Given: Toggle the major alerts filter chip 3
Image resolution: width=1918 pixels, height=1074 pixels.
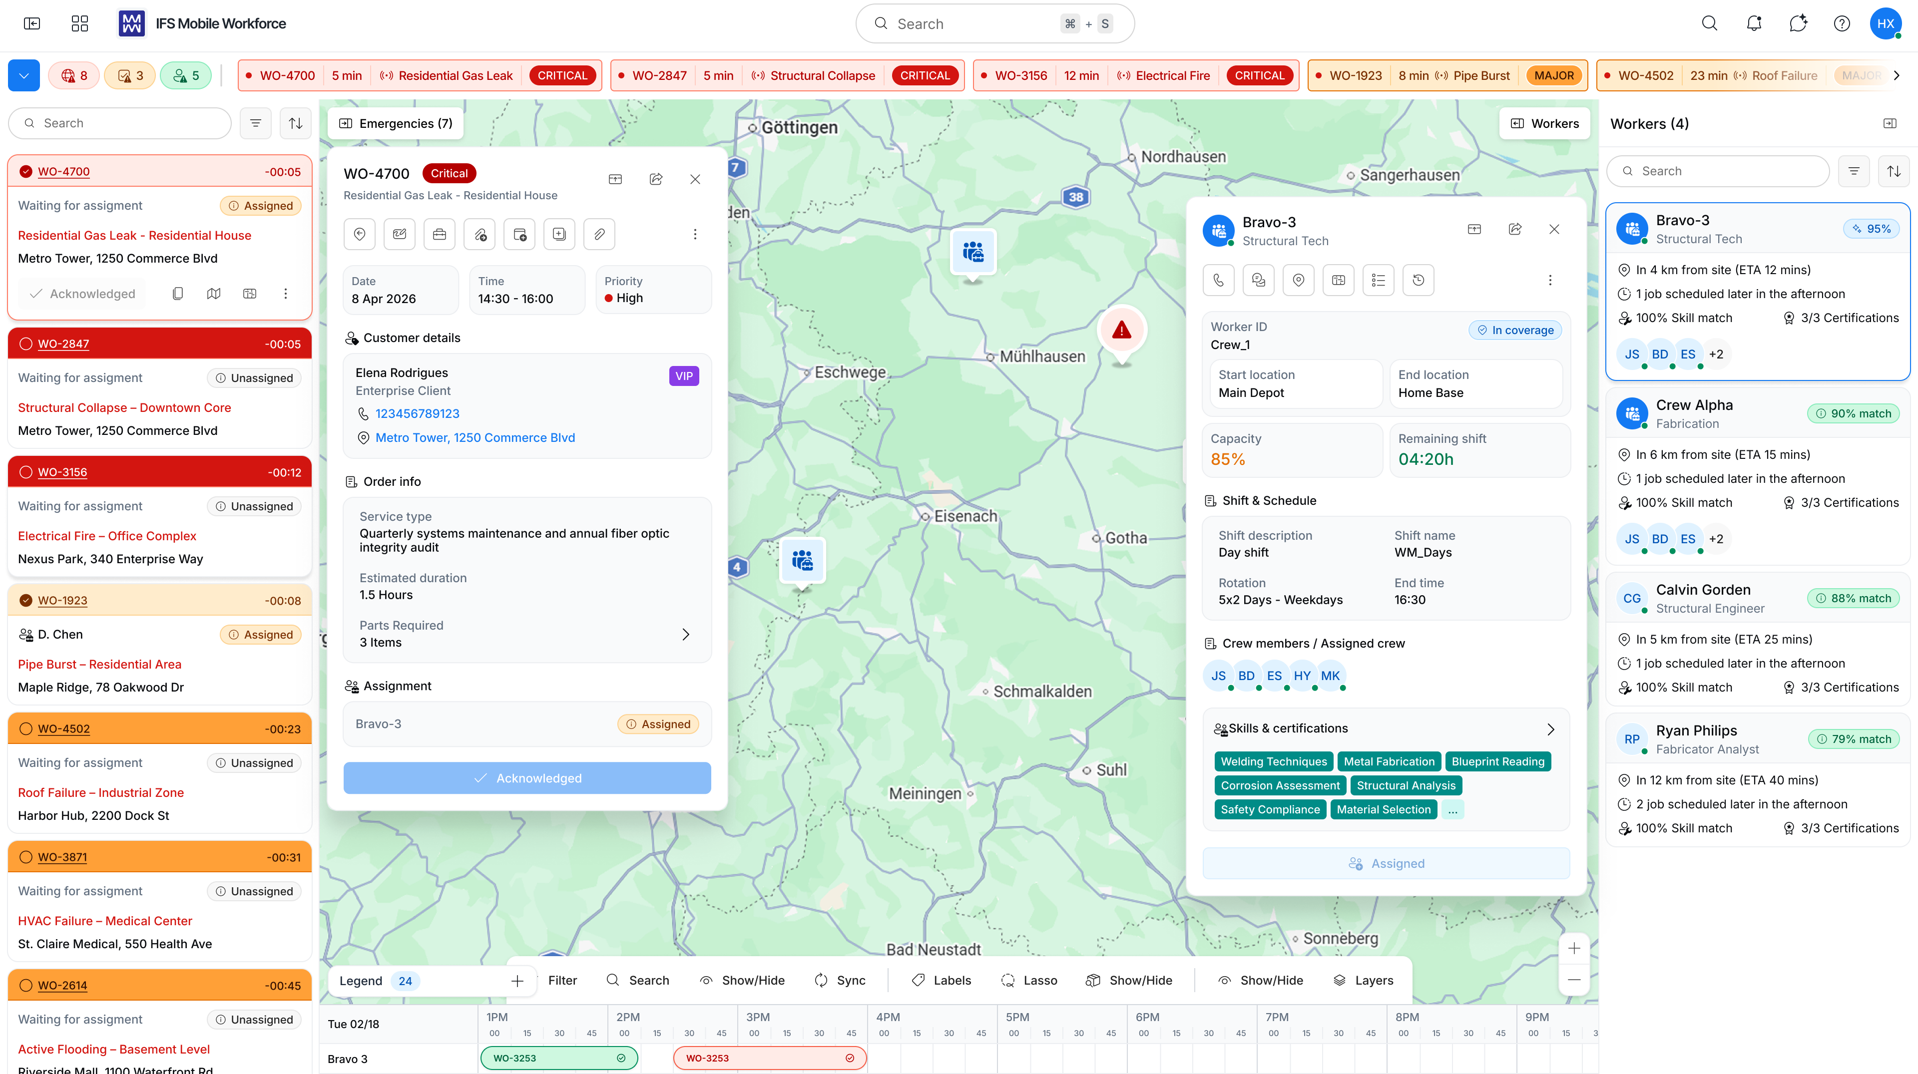Looking at the screenshot, I should tap(130, 76).
